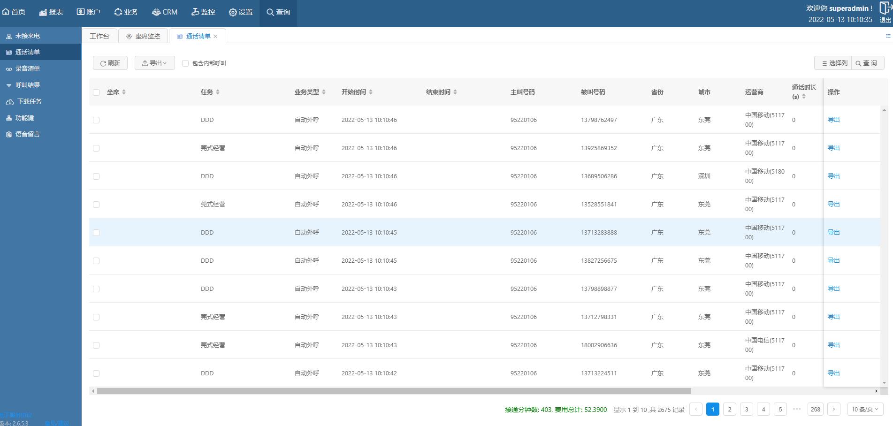893x426 pixels.
Task: Toggle the 包含内部呼叫 checkbox
Action: tap(185, 63)
